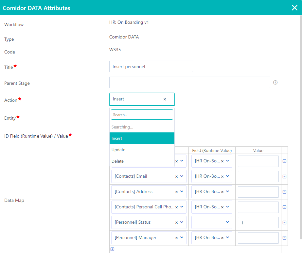302x256 pixels.
Task: Select Delete from the Action options
Action: pyautogui.click(x=142, y=161)
